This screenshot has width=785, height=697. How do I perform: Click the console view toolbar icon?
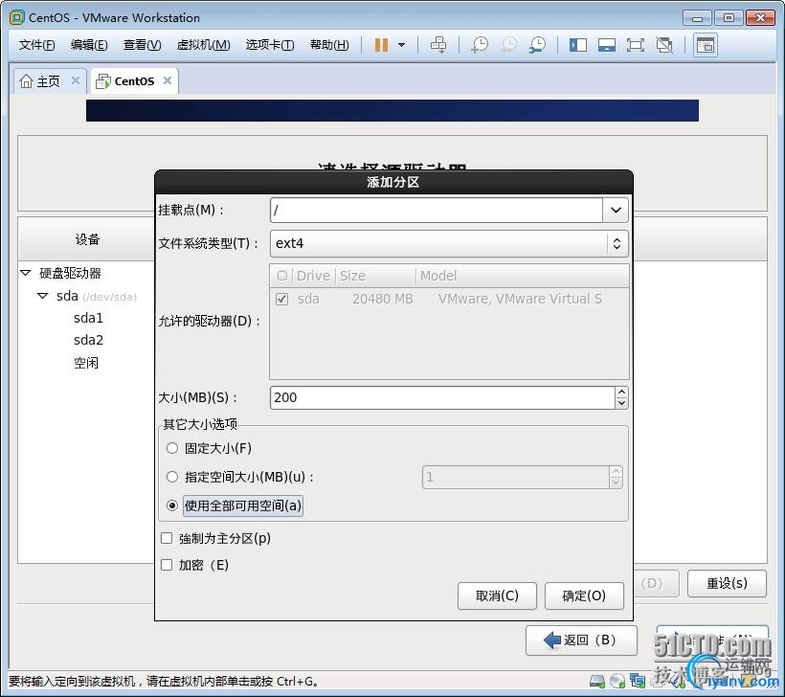(706, 45)
